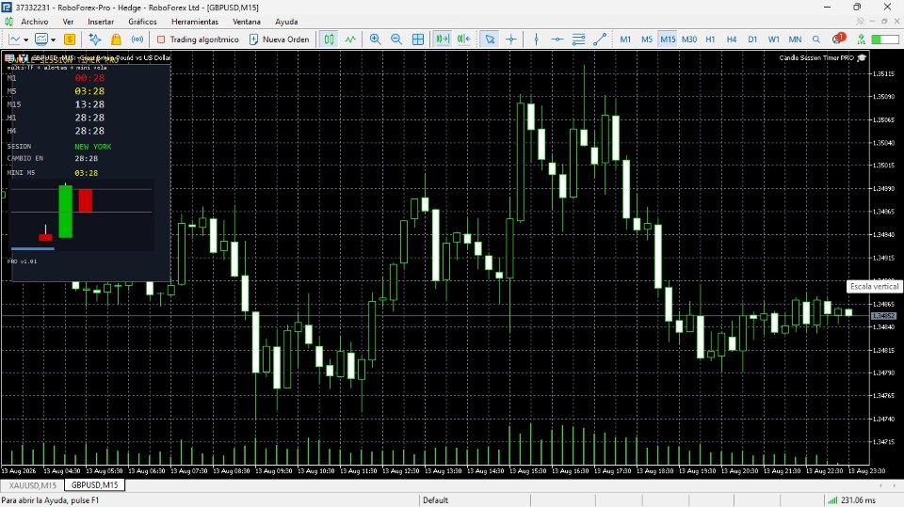The image size is (904, 507).
Task: Switch to XAUUSD,M15 chart tab
Action: pos(32,485)
